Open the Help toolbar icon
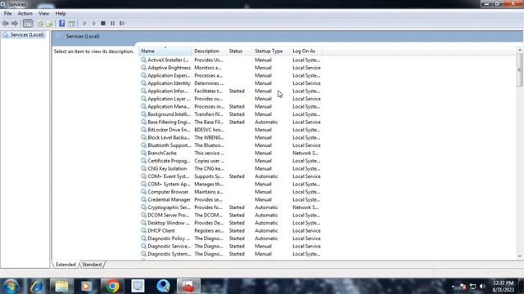The height and width of the screenshot is (294, 524). [x=62, y=24]
